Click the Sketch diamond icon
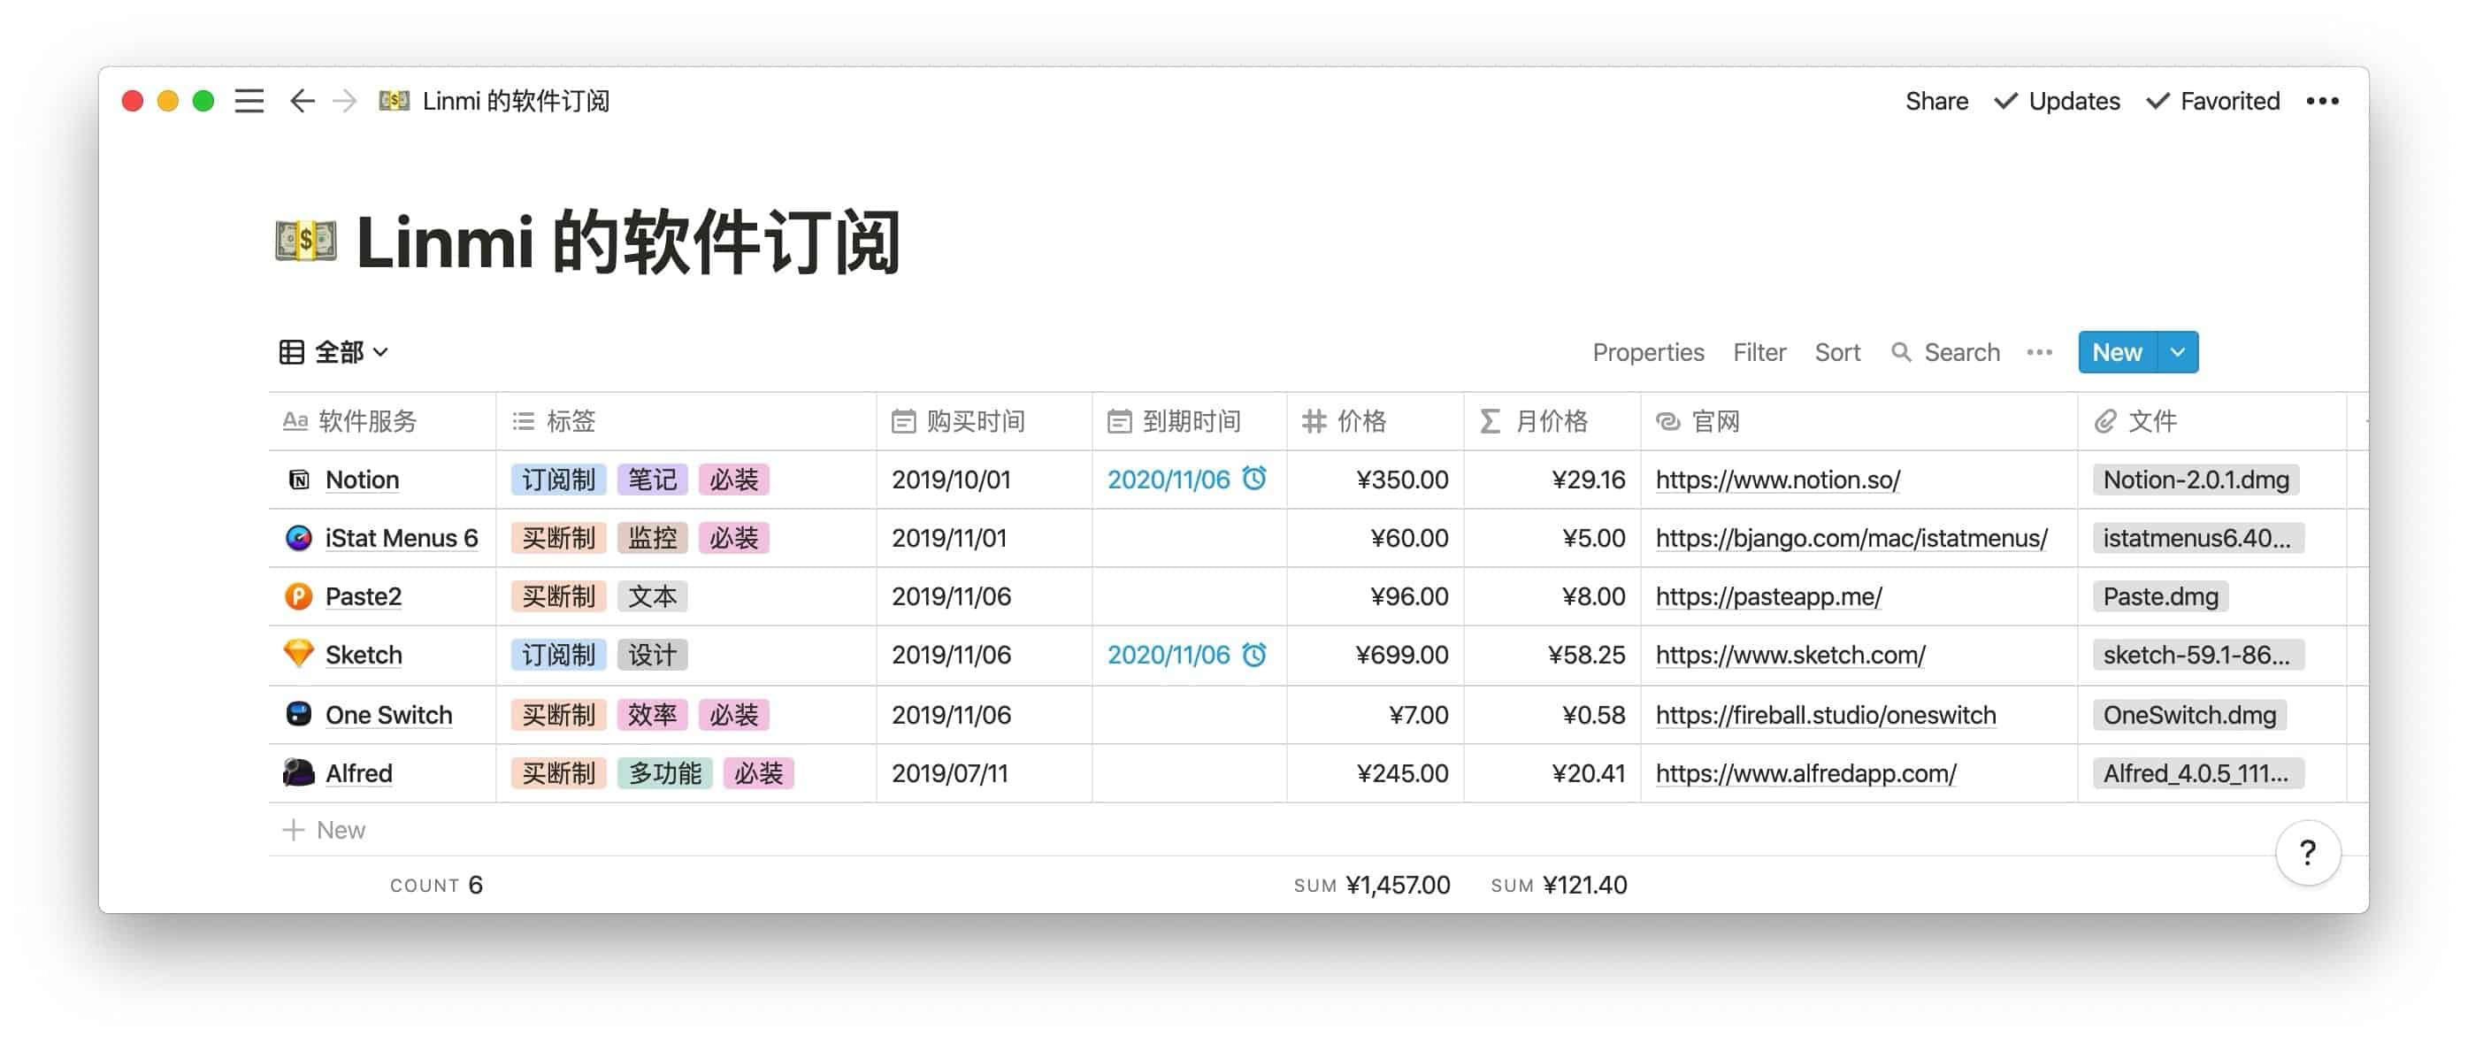This screenshot has width=2468, height=1044. point(299,655)
